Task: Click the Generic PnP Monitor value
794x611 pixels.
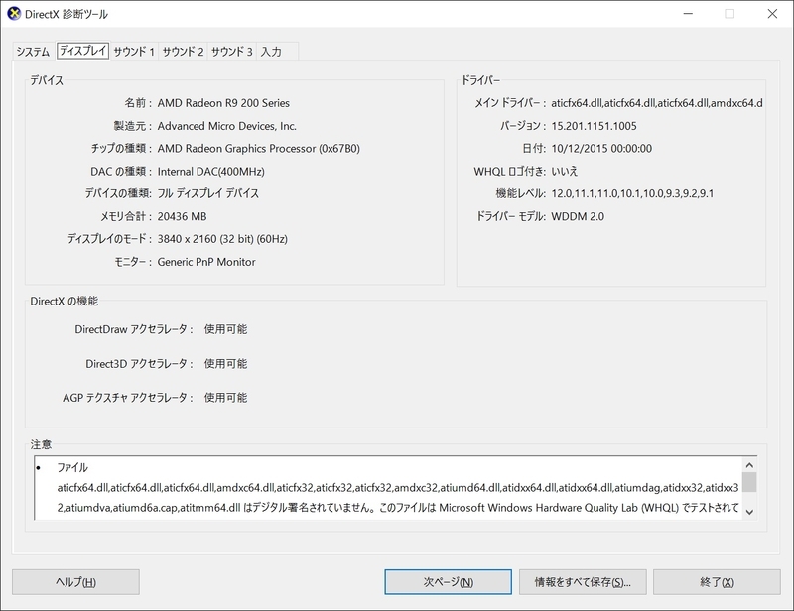Action: [x=206, y=262]
